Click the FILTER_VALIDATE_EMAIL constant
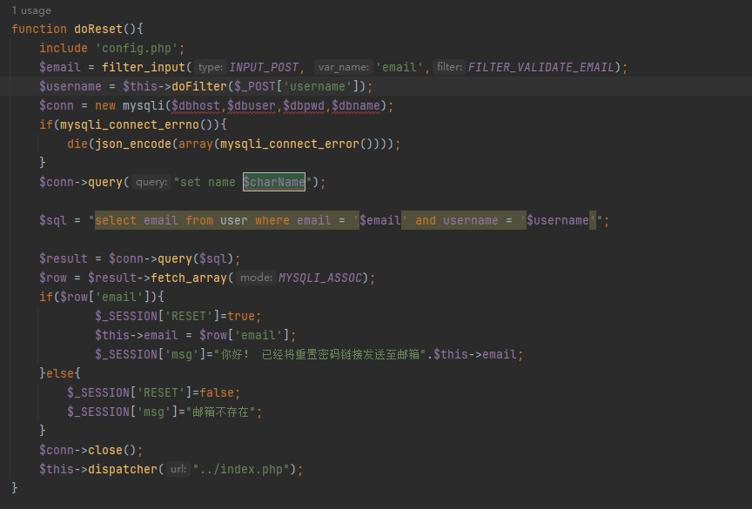This screenshot has height=509, width=752. tap(541, 67)
